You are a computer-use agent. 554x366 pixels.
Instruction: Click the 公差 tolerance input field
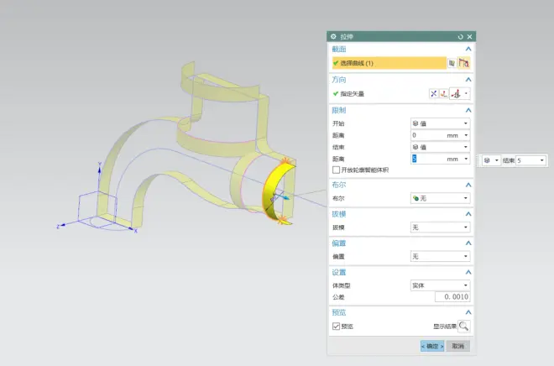click(452, 297)
